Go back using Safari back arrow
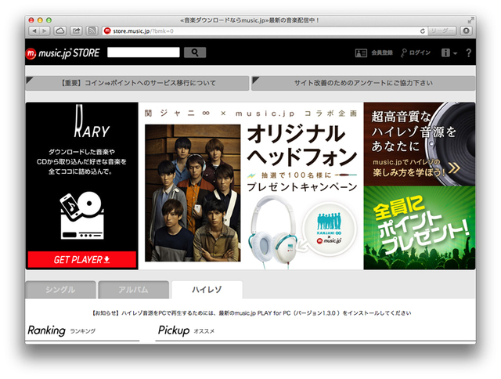The width and height of the screenshot is (501, 379). pos(34,30)
